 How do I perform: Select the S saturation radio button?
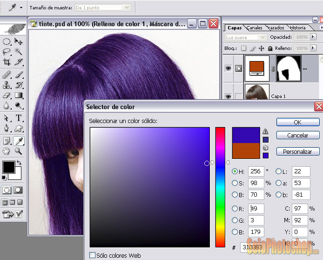pyautogui.click(x=235, y=183)
